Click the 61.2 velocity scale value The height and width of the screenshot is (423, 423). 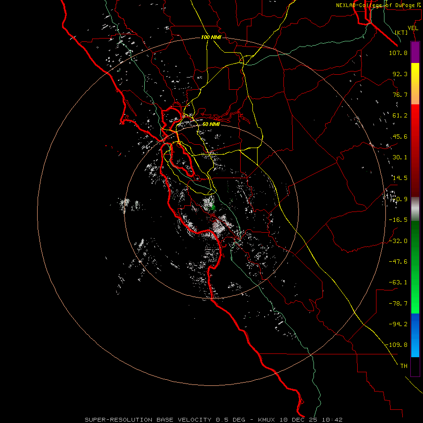click(400, 116)
